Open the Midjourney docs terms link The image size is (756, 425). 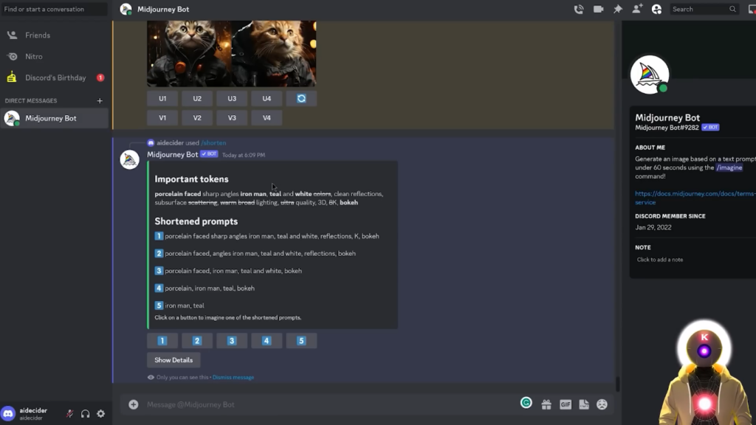pyautogui.click(x=695, y=198)
